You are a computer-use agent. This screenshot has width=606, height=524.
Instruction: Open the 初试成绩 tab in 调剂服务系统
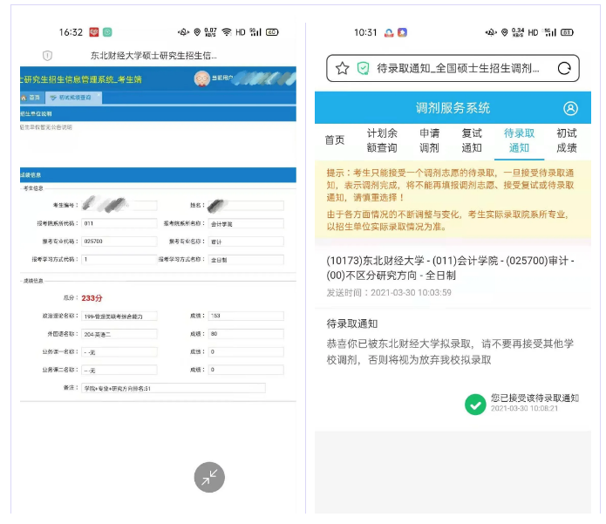tap(567, 140)
